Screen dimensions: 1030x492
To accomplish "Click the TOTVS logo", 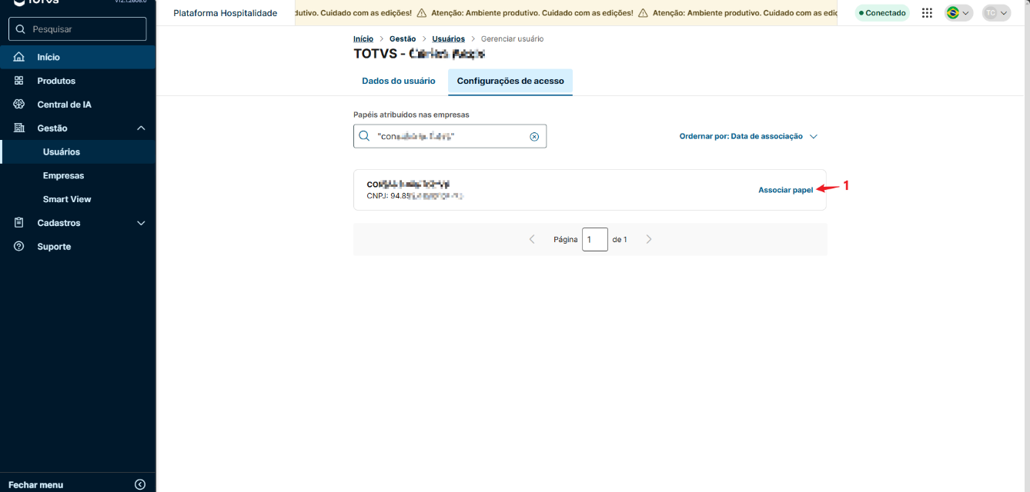I will click(x=36, y=2).
